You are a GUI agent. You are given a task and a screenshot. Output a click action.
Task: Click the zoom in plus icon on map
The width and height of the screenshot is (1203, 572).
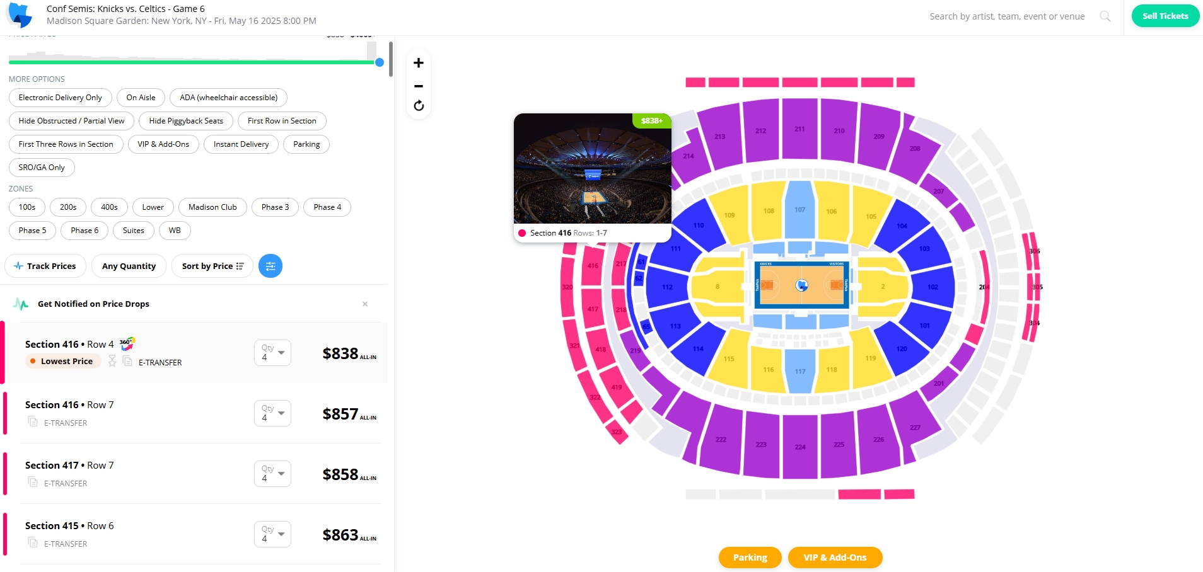click(x=419, y=63)
